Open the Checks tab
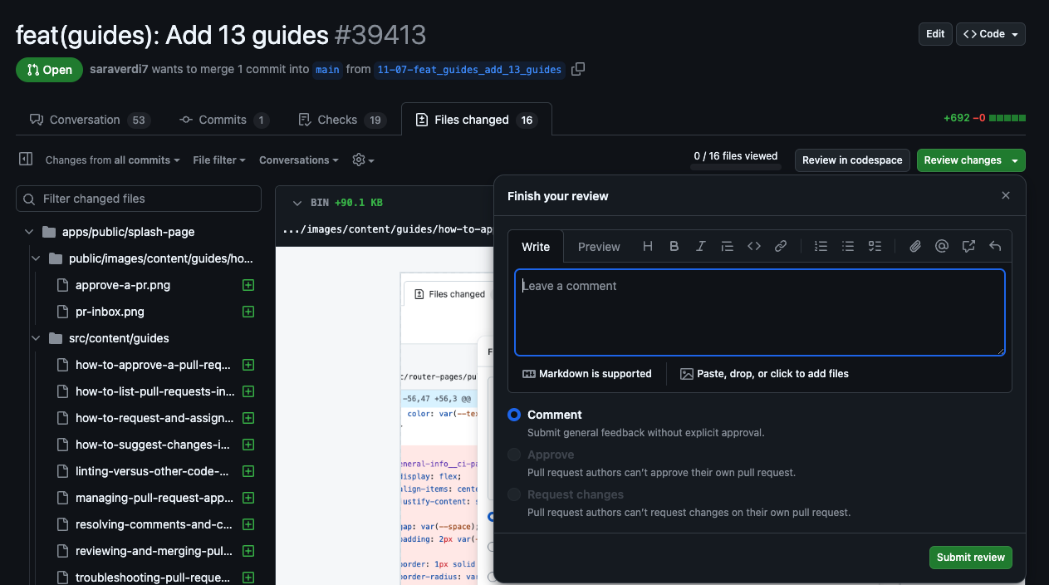 [341, 119]
